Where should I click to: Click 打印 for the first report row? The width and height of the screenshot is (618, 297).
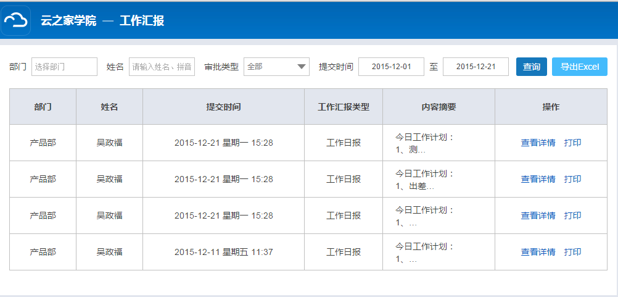(572, 143)
